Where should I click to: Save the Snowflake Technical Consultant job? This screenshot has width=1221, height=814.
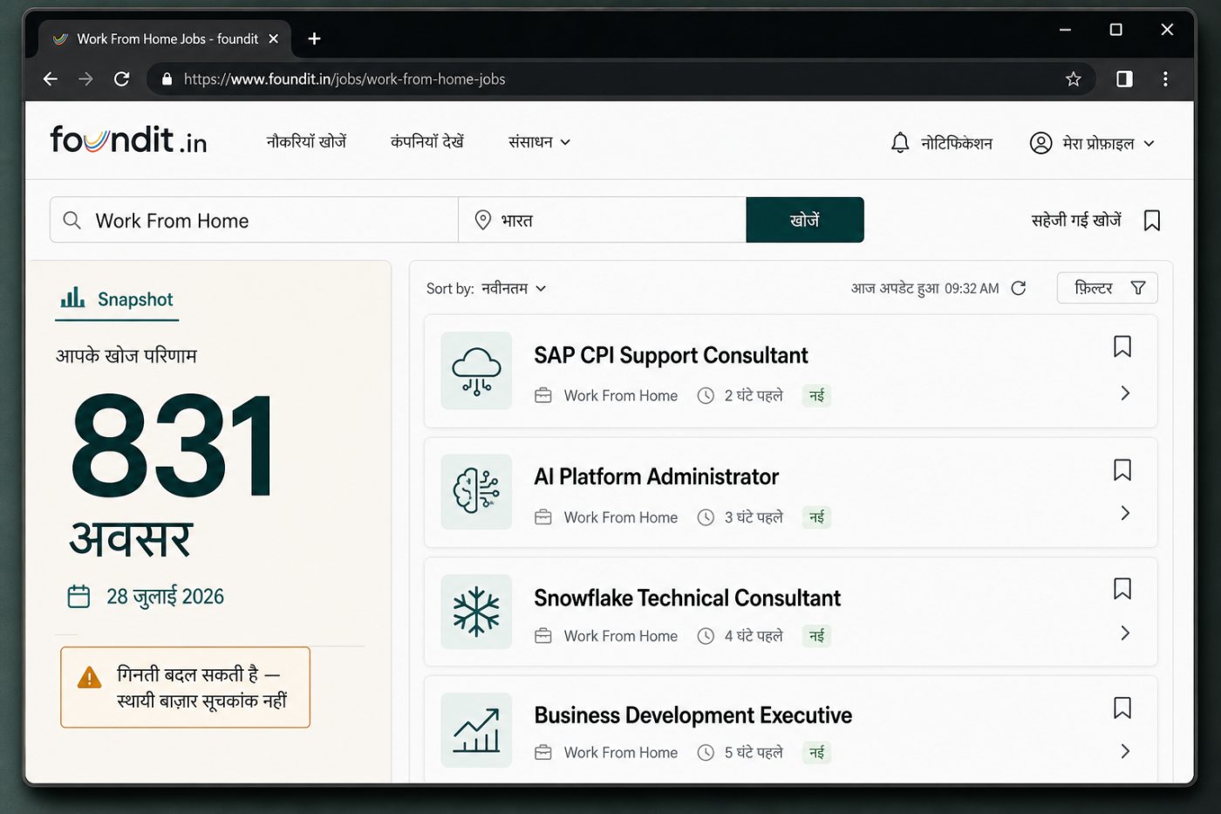[1122, 589]
